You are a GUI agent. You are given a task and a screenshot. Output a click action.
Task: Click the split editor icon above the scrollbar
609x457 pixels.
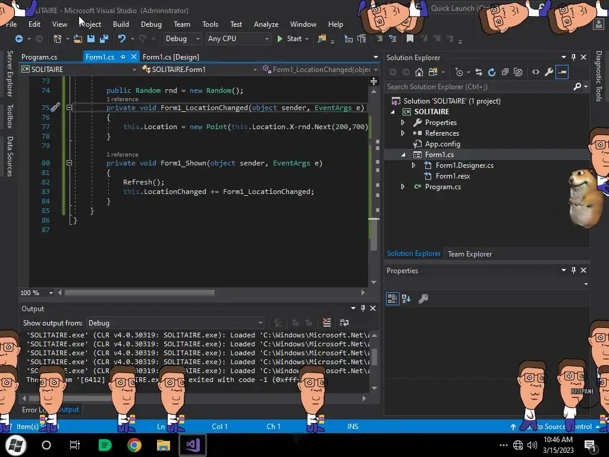[373, 81]
